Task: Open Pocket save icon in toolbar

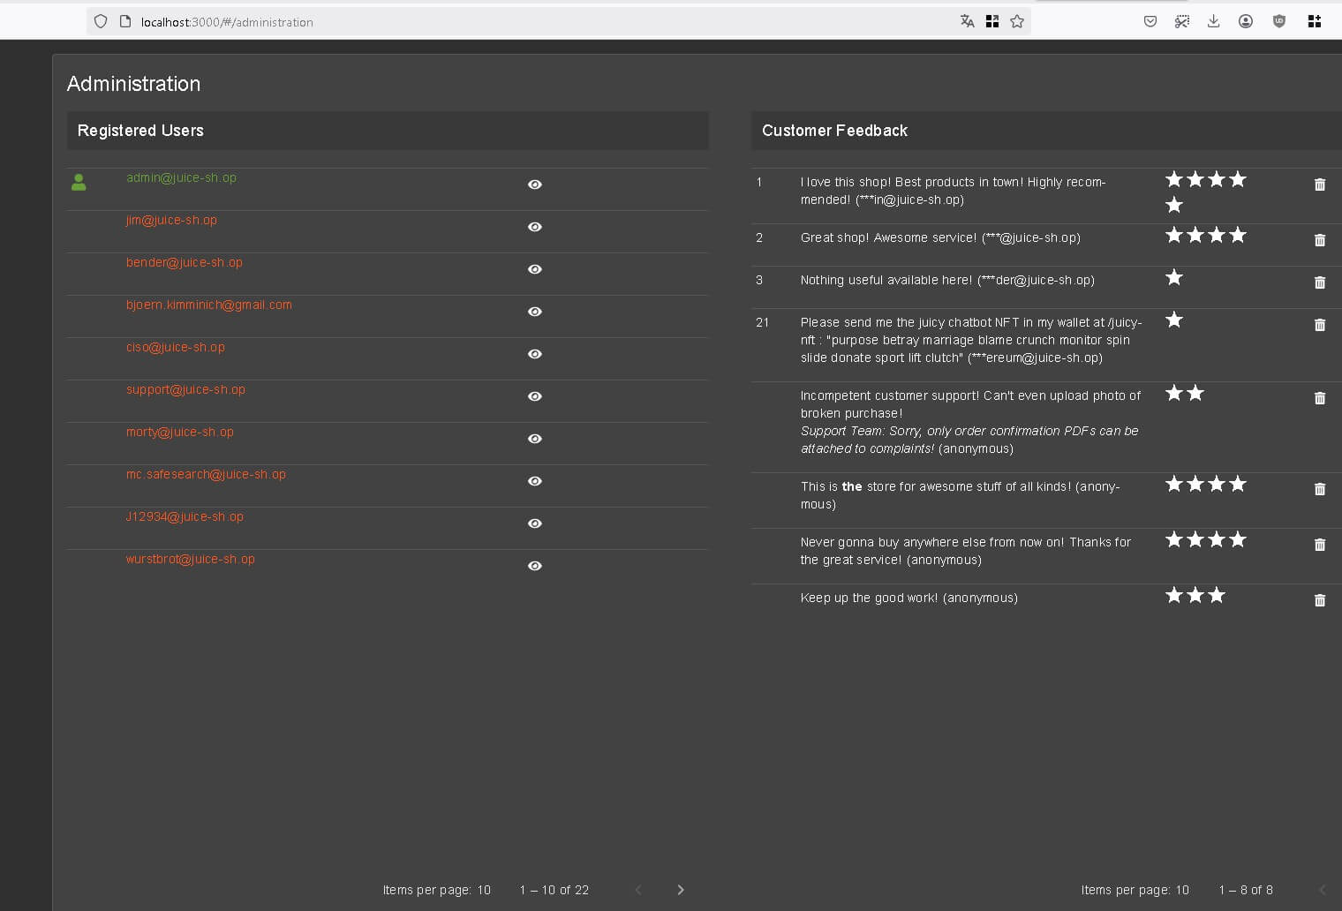Action: point(1150,21)
